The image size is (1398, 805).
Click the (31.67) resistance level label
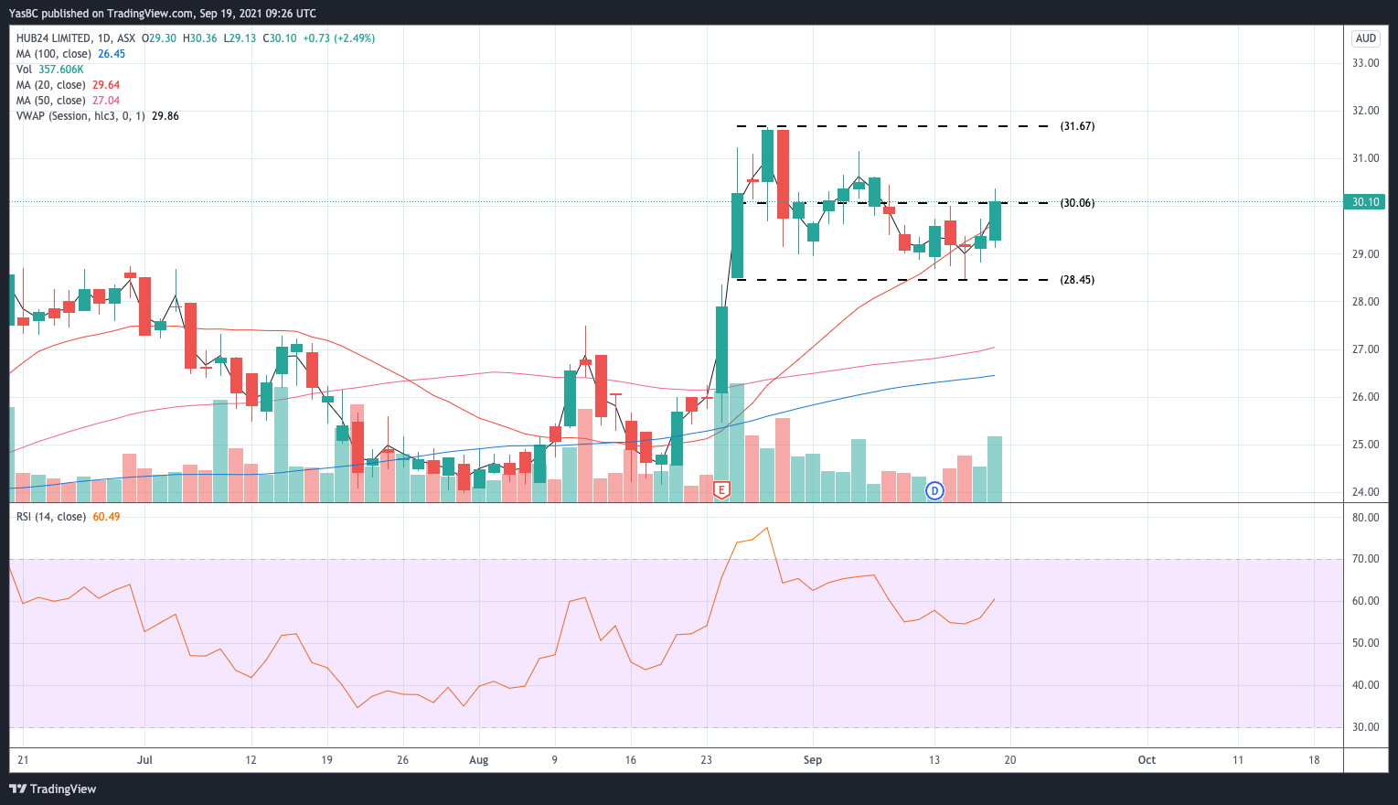pyautogui.click(x=1077, y=126)
